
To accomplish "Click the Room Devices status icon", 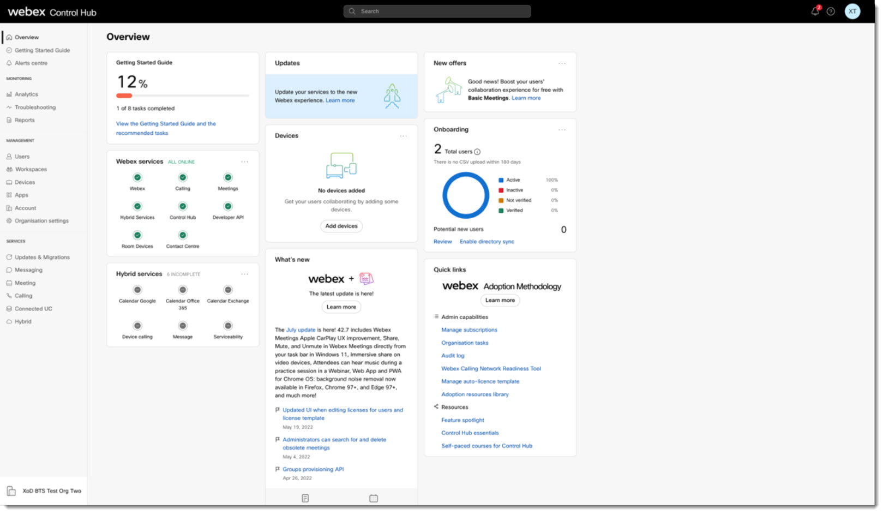I will pos(137,235).
